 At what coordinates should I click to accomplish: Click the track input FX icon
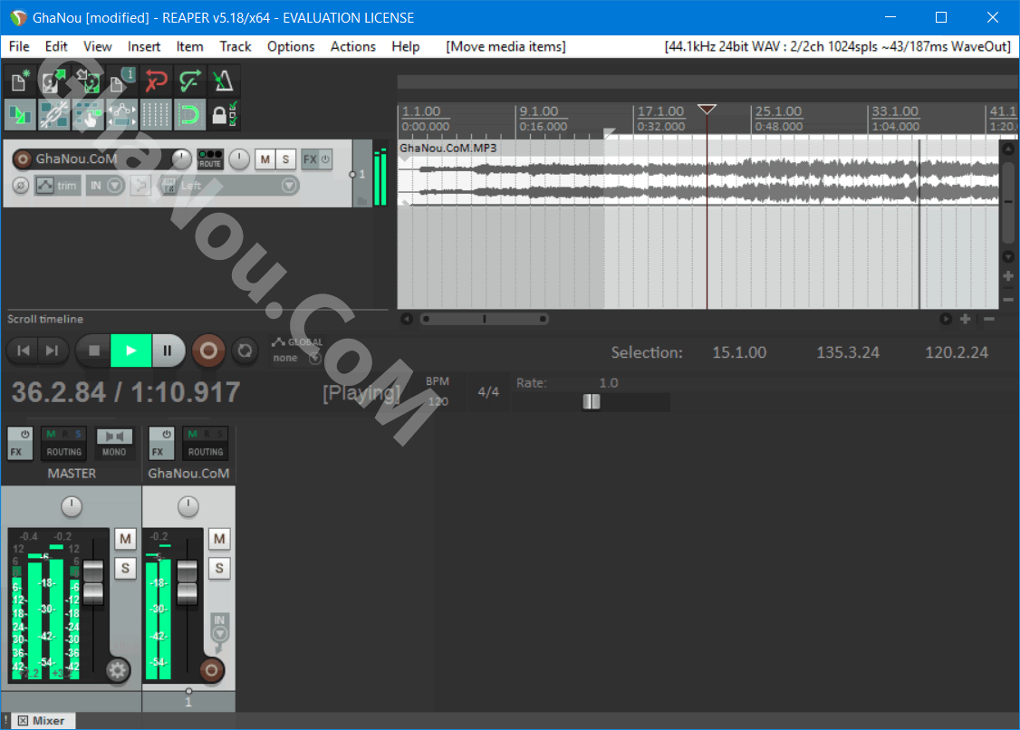pos(168,186)
